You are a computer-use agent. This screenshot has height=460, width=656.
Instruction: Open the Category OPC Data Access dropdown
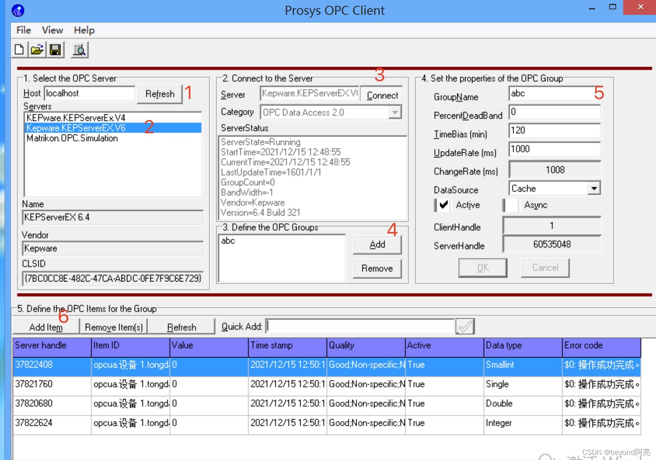395,113
